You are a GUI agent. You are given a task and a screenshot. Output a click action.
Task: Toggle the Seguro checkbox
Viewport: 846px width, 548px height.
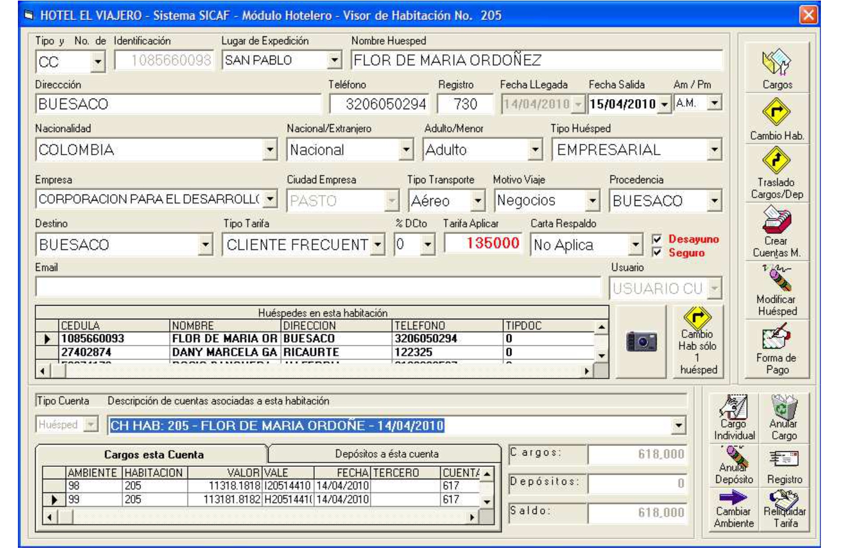(x=657, y=253)
